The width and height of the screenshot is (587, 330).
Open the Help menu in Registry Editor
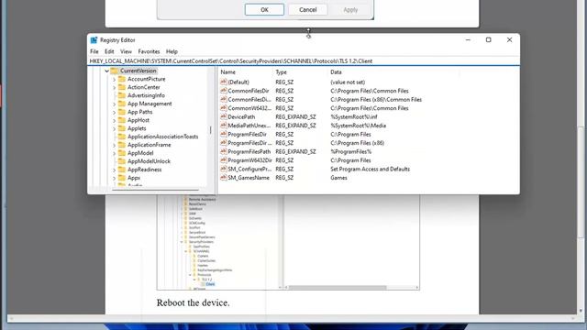[x=172, y=51]
